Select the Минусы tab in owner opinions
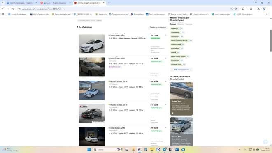The height and width of the screenshot is (153, 272). pos(180,24)
